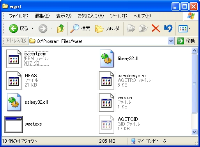Open the 検索 search magnifier
This screenshot has height=147, width=200.
tap(74, 28)
